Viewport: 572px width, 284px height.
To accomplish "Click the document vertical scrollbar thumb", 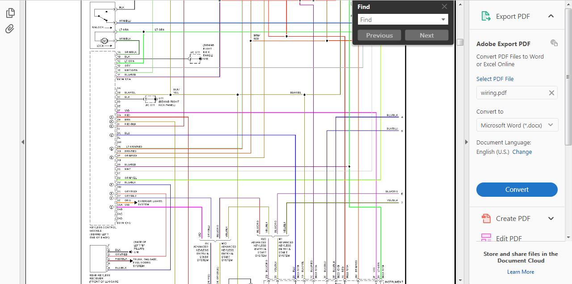I will (460, 42).
